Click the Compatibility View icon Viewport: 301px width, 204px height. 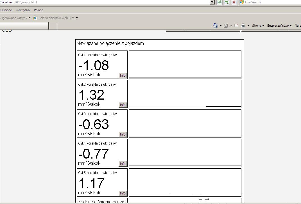(x=219, y=2)
